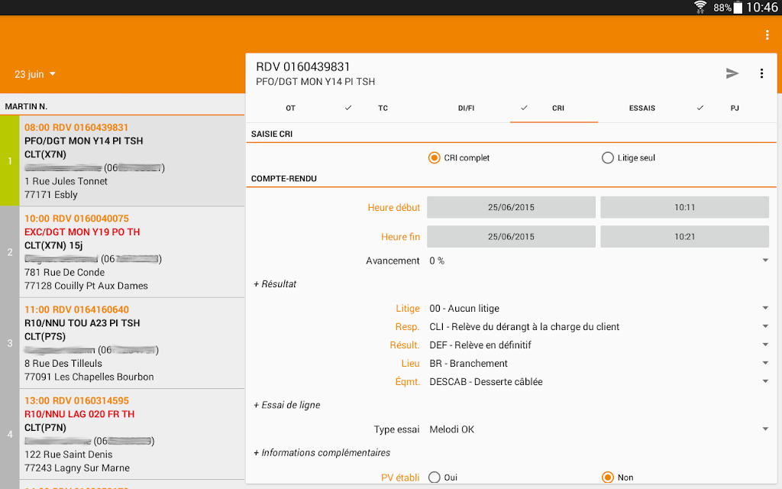Collapse the Résultat section
This screenshot has height=489, width=782.
pyautogui.click(x=275, y=284)
